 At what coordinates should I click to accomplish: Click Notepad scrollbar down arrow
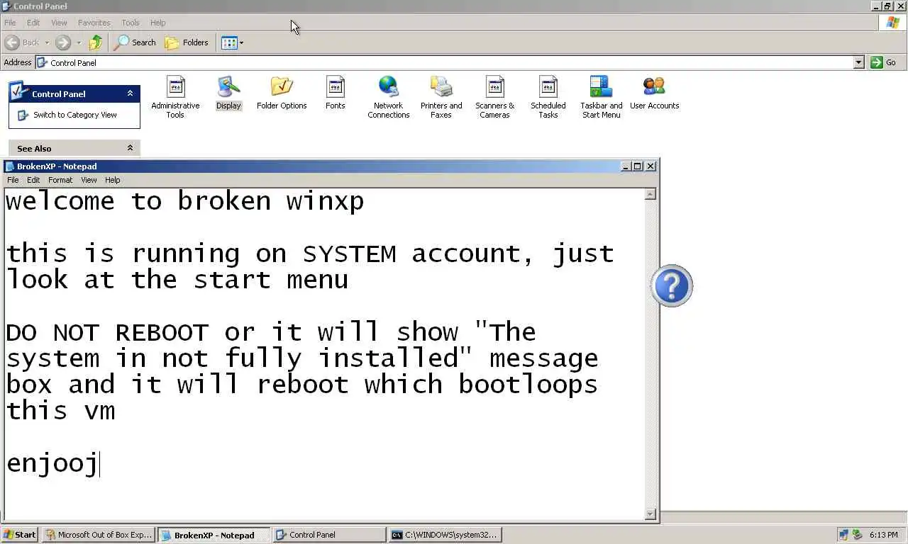[x=650, y=514]
